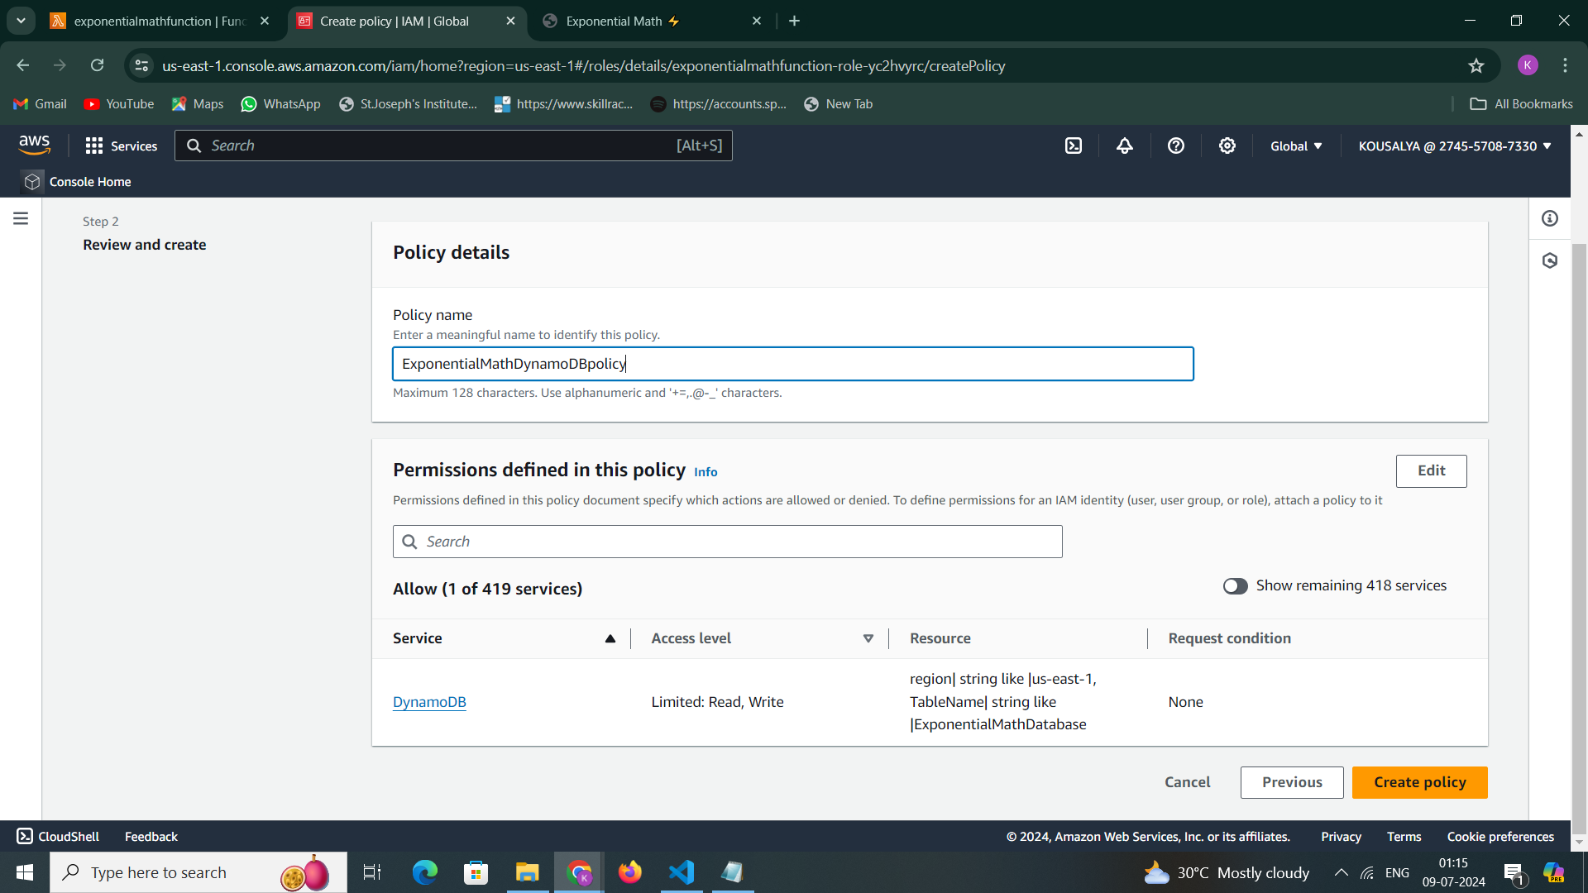Screen dimensions: 1588x893
Task: Click the AWS logo home icon
Action: coord(34,145)
